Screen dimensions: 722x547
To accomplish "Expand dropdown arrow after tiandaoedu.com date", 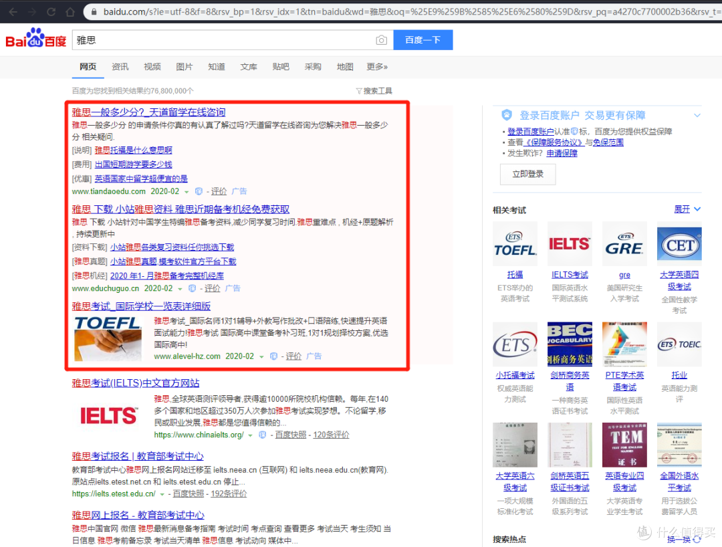I will 187,192.
